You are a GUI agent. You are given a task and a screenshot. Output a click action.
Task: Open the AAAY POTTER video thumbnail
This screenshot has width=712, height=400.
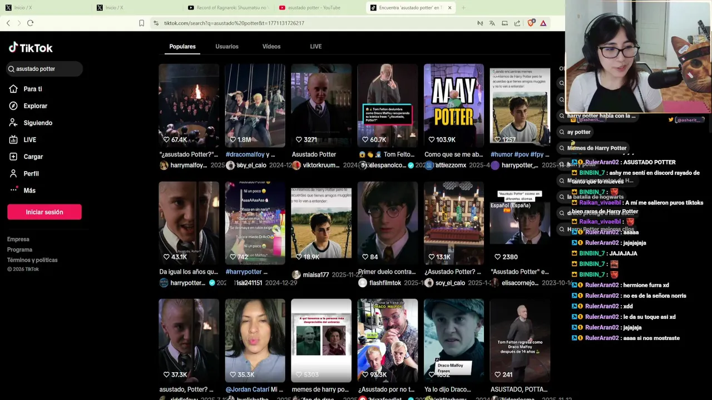[x=454, y=106]
